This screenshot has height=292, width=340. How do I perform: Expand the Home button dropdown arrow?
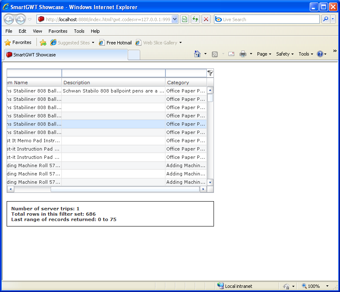205,54
